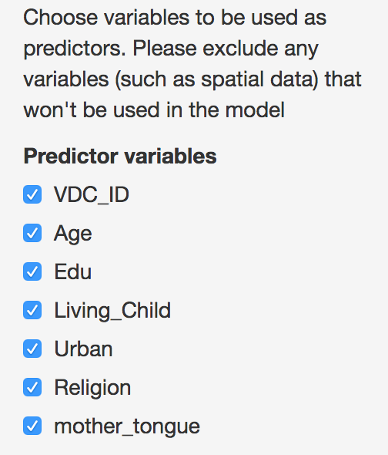Click the mother_tongue label text

[127, 427]
